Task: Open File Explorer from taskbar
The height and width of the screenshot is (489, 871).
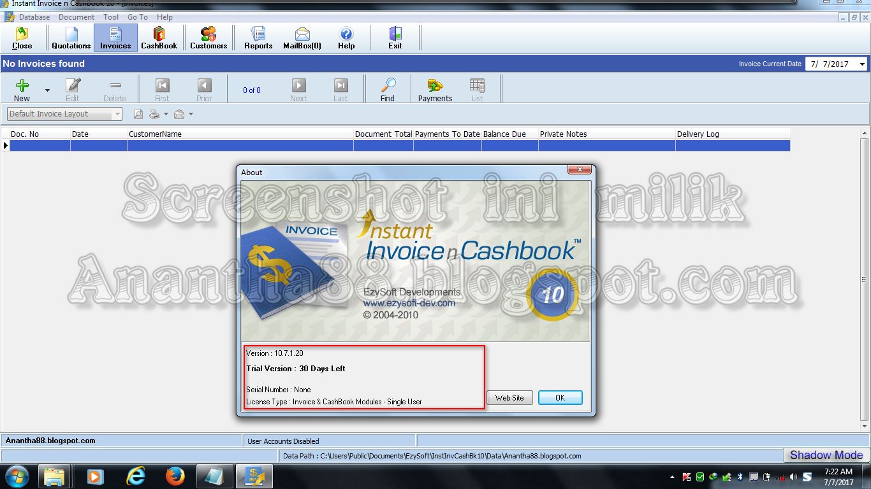Action: 54,476
